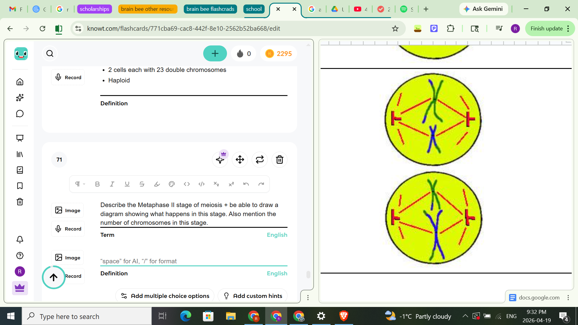Screen dimensions: 578x325
Task: Apply subscript to the selected text
Action: [216, 184]
